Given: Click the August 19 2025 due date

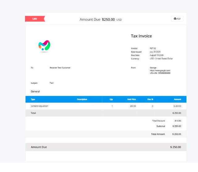Looking at the screenshot, I should tap(157, 55).
